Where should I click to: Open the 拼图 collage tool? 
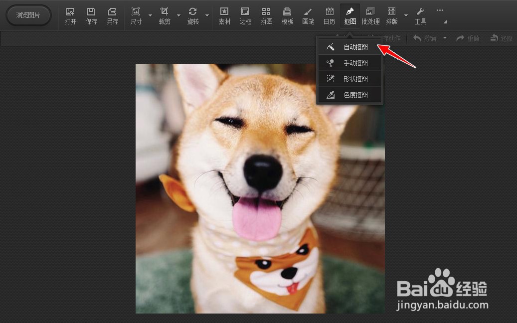[x=266, y=16]
